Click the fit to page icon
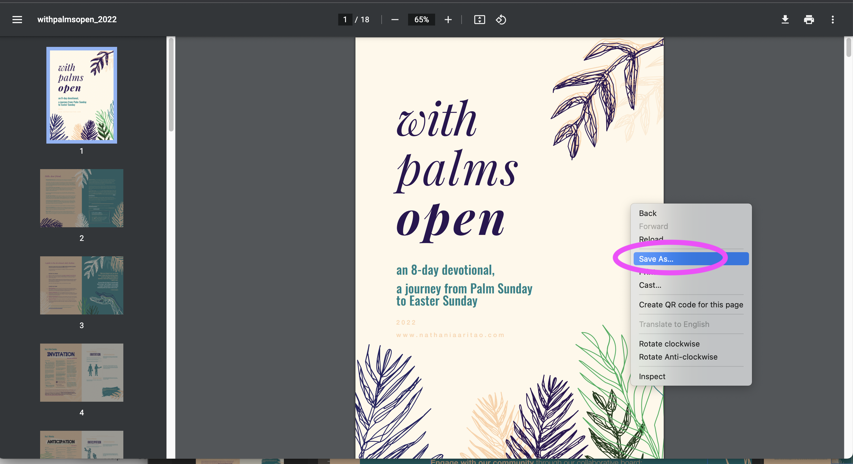Image resolution: width=853 pixels, height=464 pixels. click(x=479, y=20)
